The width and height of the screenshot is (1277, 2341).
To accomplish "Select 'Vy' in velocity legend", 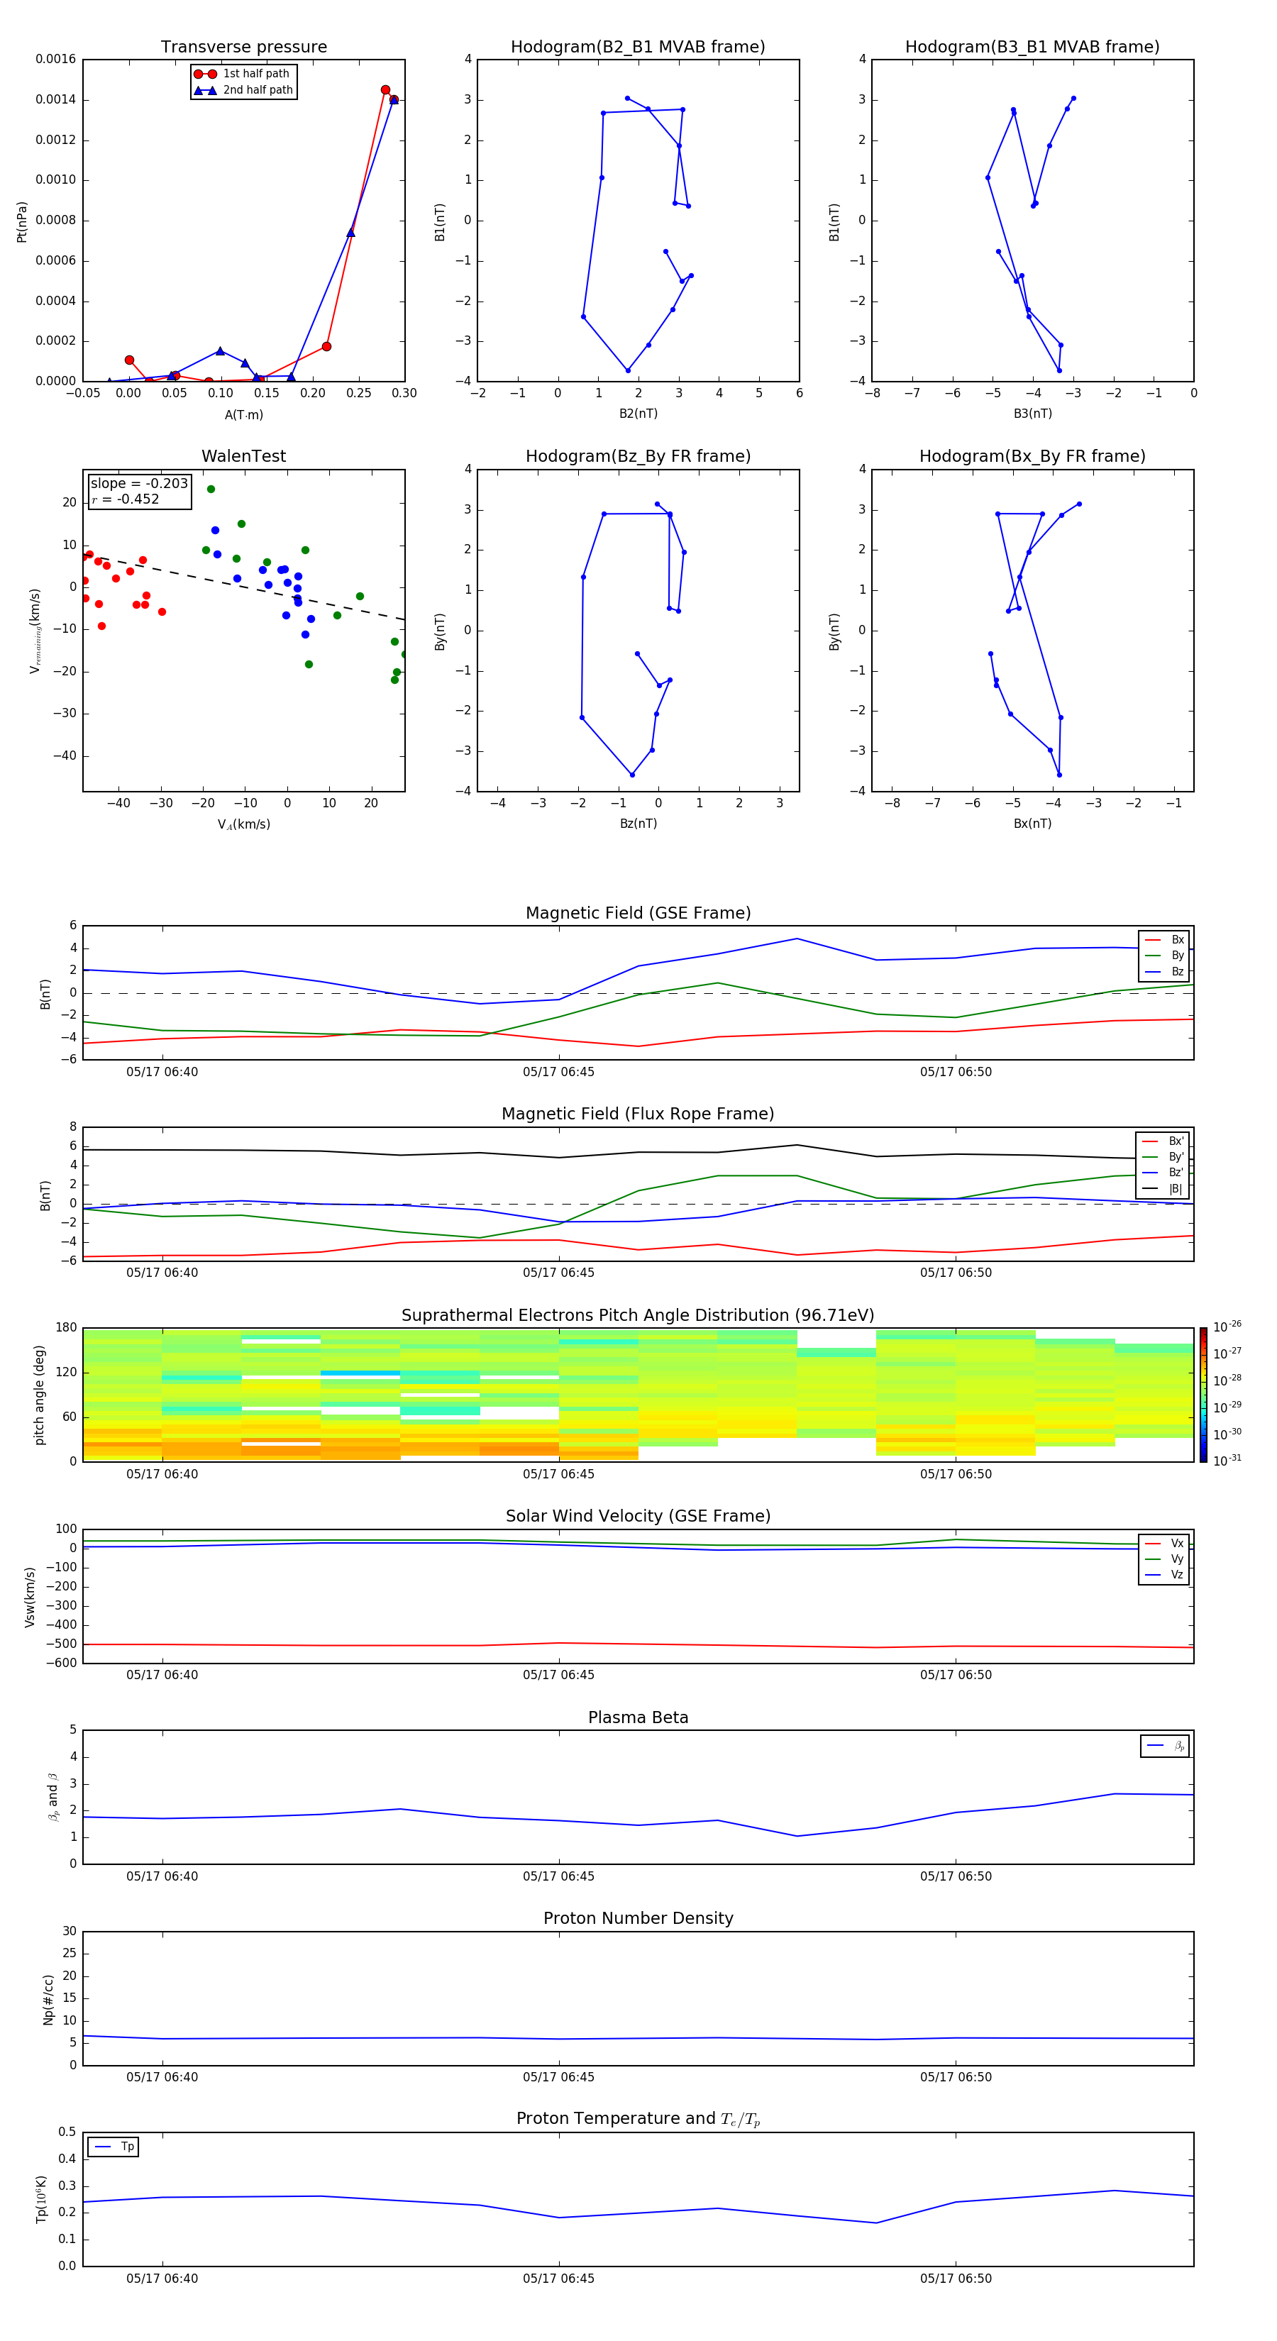I will pos(1165,1559).
